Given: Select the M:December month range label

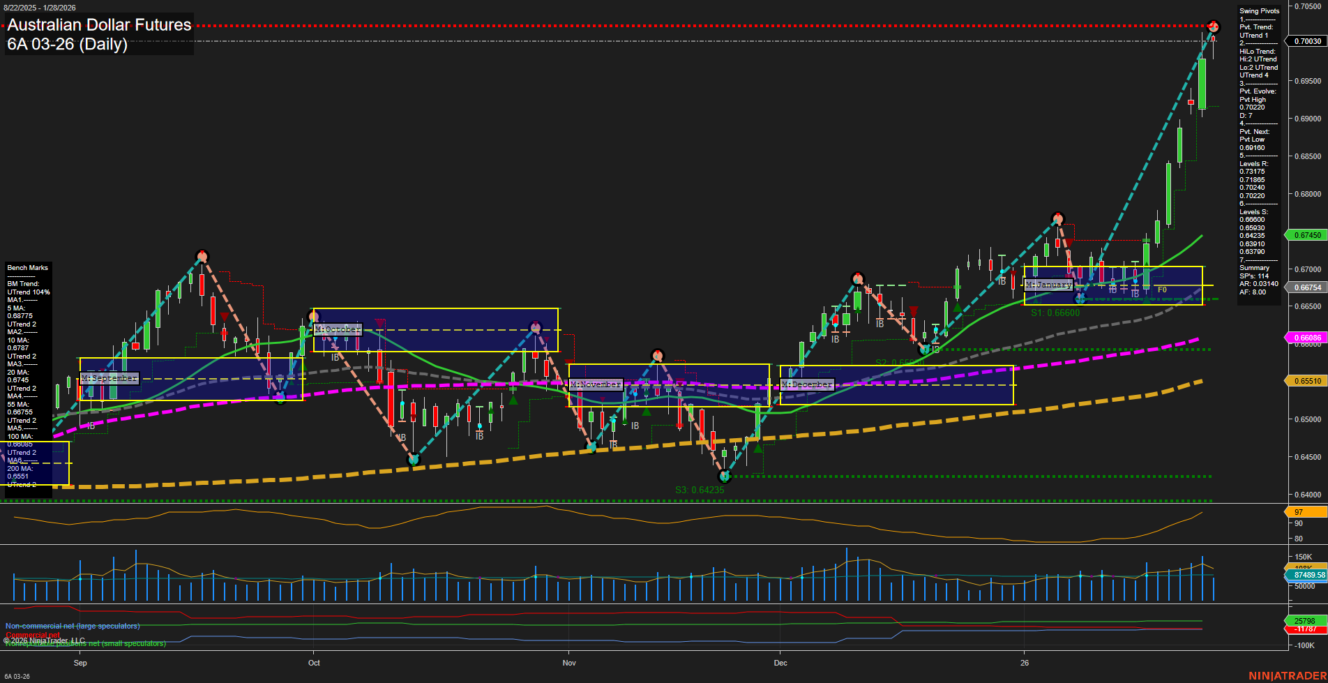Looking at the screenshot, I should tap(807, 384).
